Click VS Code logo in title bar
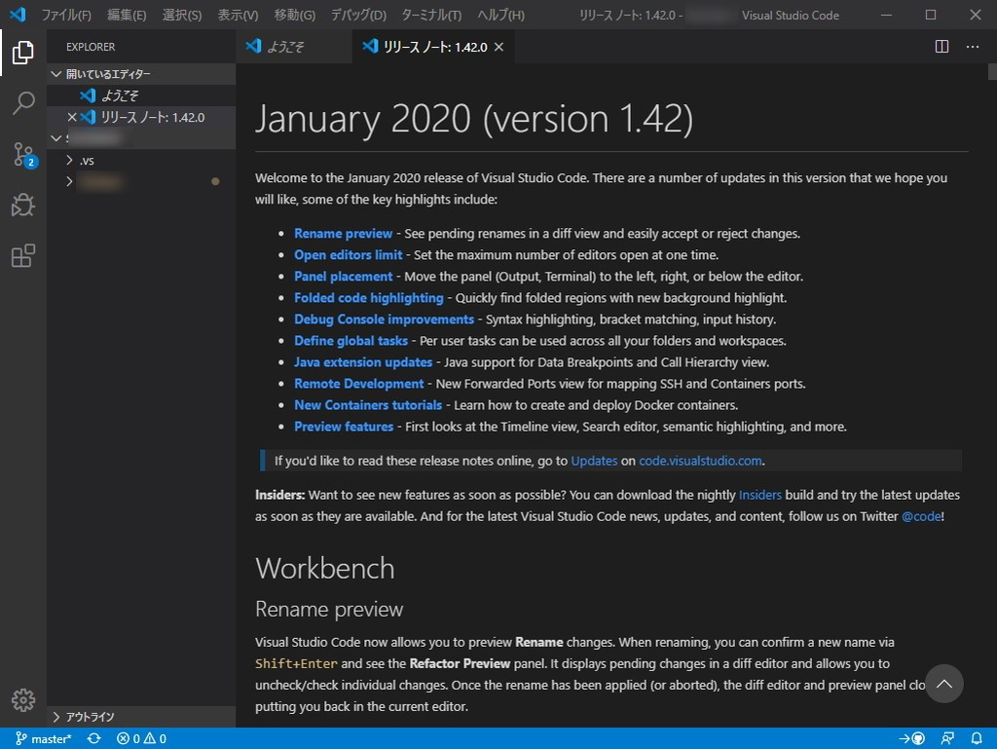 [x=18, y=14]
